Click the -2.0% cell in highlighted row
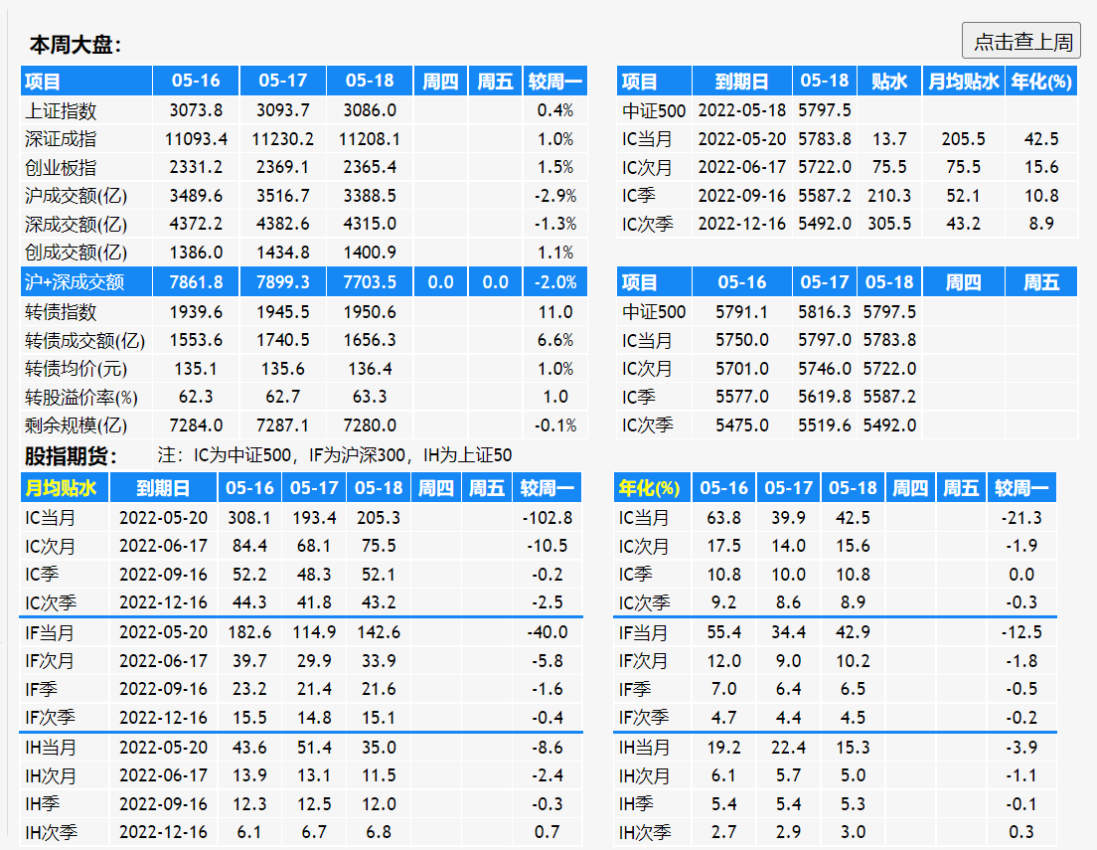Screen dimensions: 1097x850 coord(555,282)
